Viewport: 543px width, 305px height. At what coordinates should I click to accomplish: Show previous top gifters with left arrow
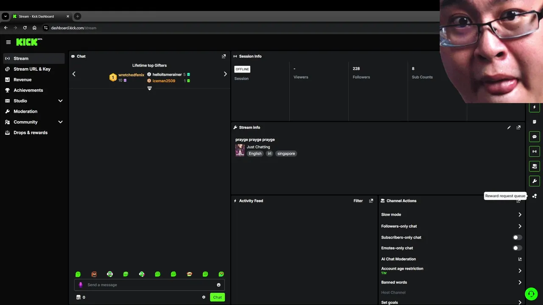tap(74, 74)
